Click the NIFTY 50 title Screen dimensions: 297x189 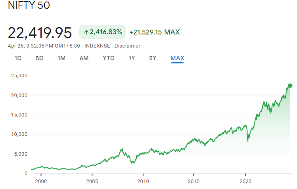[x=29, y=6]
